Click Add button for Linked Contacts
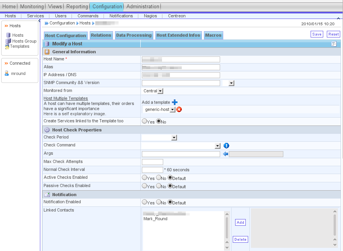The height and width of the screenshot is (251, 343). point(240,223)
